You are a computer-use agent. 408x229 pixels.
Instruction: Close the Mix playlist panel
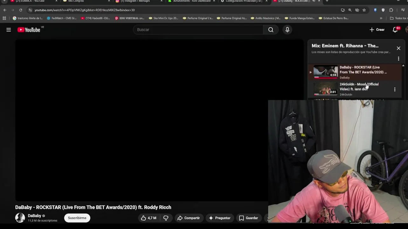point(398,48)
